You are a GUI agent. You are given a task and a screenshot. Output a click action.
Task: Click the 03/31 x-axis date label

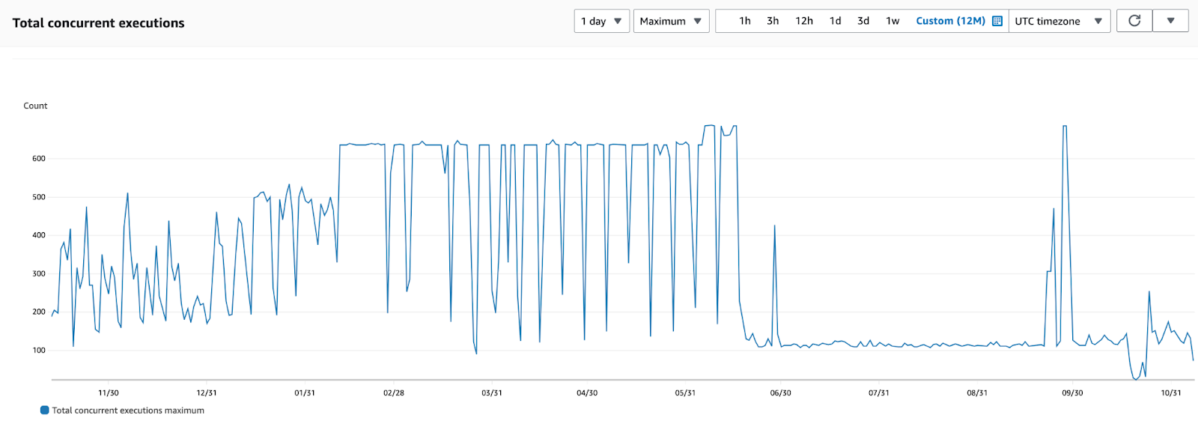click(492, 393)
